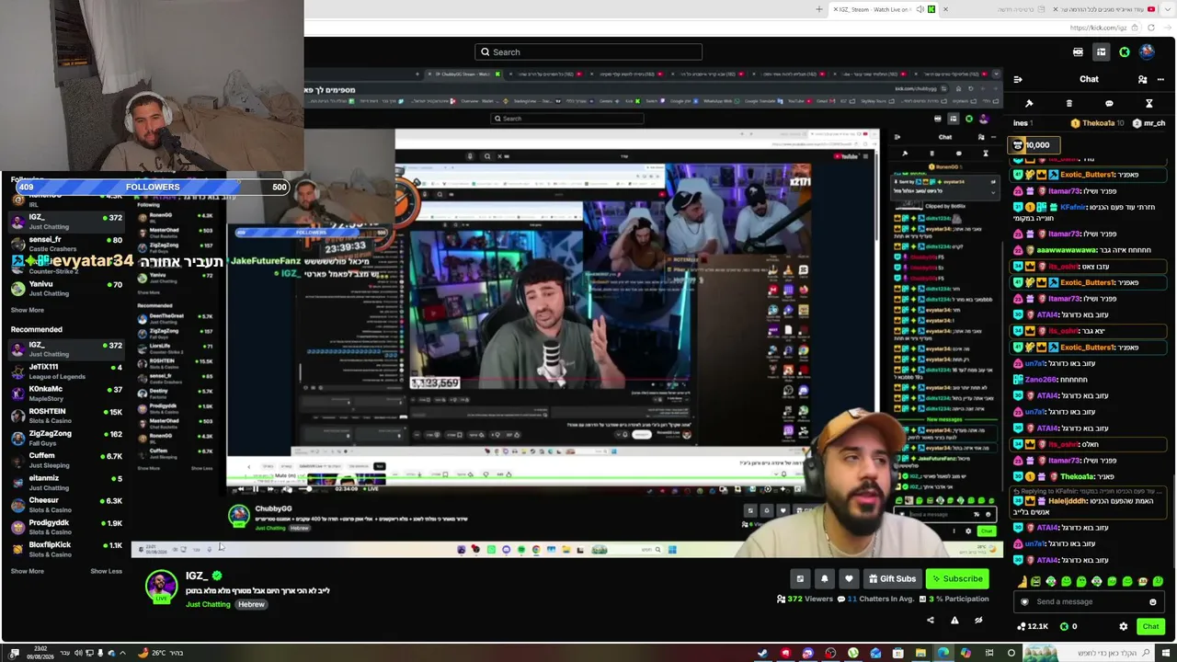Click the hourglass slow-mode icon in chat
Viewport: 1177px width, 662px height.
point(1148,103)
